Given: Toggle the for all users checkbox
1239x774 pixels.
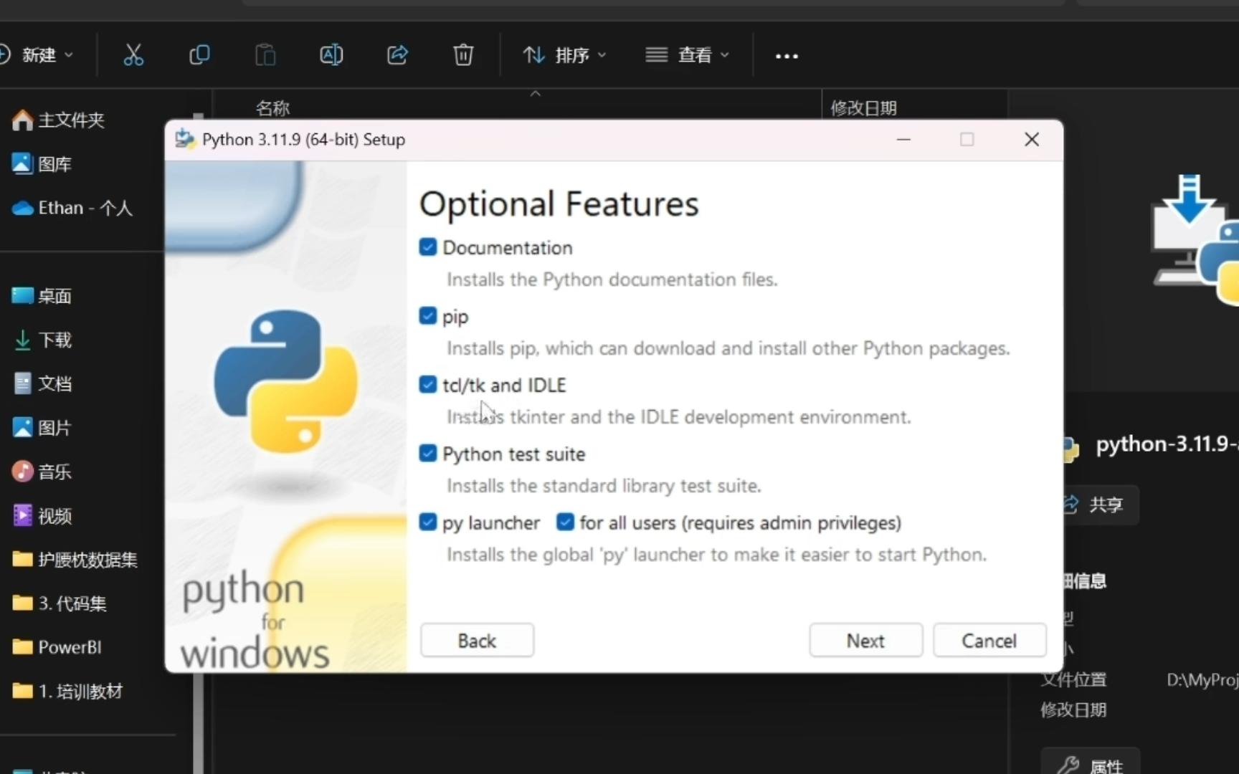Looking at the screenshot, I should point(565,522).
